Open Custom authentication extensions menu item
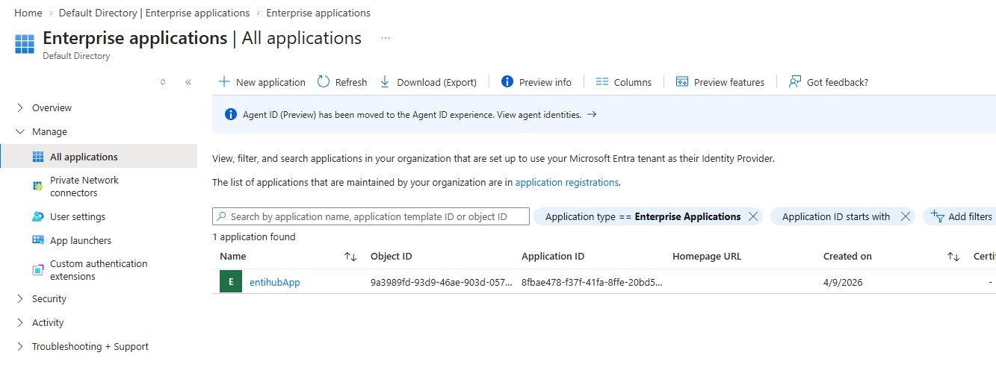Screen dimensions: 996x373 (x=99, y=270)
